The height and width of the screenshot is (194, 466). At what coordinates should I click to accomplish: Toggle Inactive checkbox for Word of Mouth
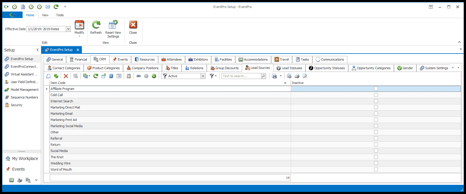click(376, 169)
